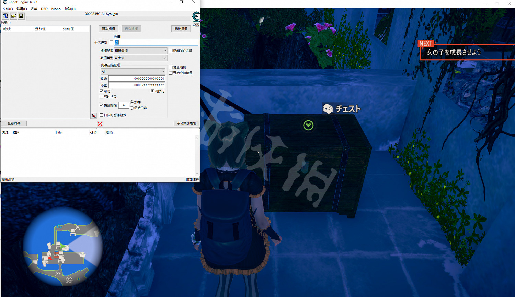
Task: Open the 扫描类型 scan type dropdown
Action: coord(140,51)
